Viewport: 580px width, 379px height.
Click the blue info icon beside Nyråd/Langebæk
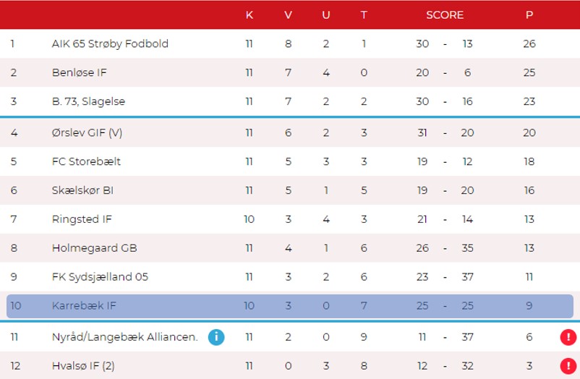tap(216, 337)
